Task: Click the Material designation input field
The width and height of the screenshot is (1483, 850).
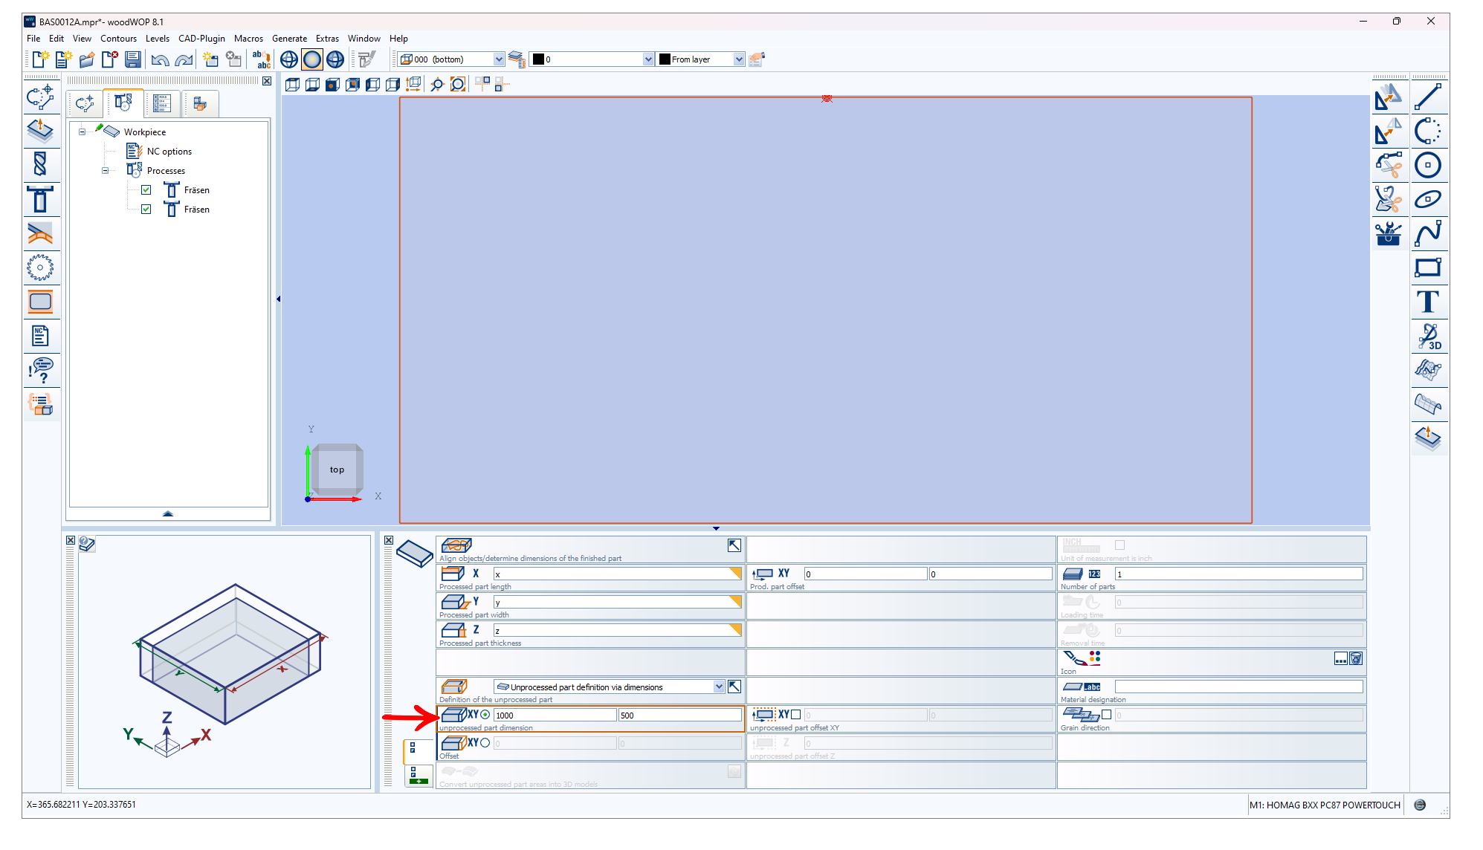Action: coord(1238,687)
